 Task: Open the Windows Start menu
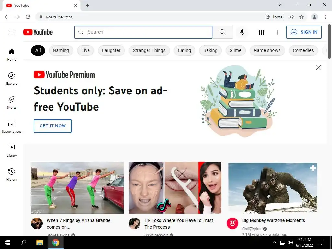pyautogui.click(x=8, y=243)
